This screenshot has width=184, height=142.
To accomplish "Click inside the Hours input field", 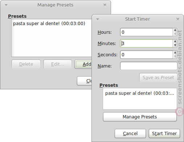I will [x=147, y=32].
